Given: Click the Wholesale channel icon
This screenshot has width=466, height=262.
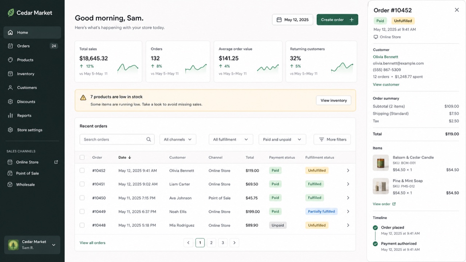Looking at the screenshot, I should point(10,184).
